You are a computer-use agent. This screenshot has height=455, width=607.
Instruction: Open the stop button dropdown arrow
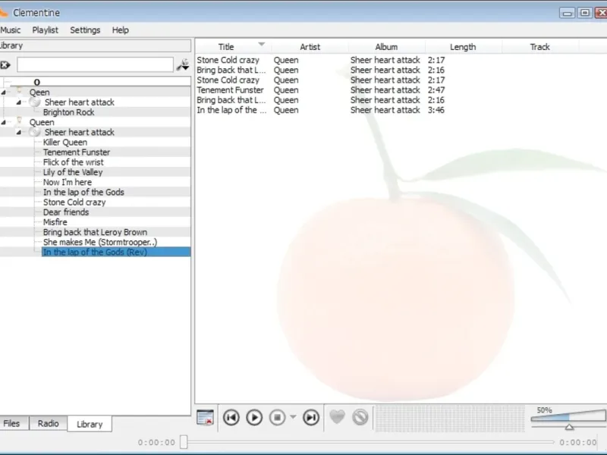293,416
